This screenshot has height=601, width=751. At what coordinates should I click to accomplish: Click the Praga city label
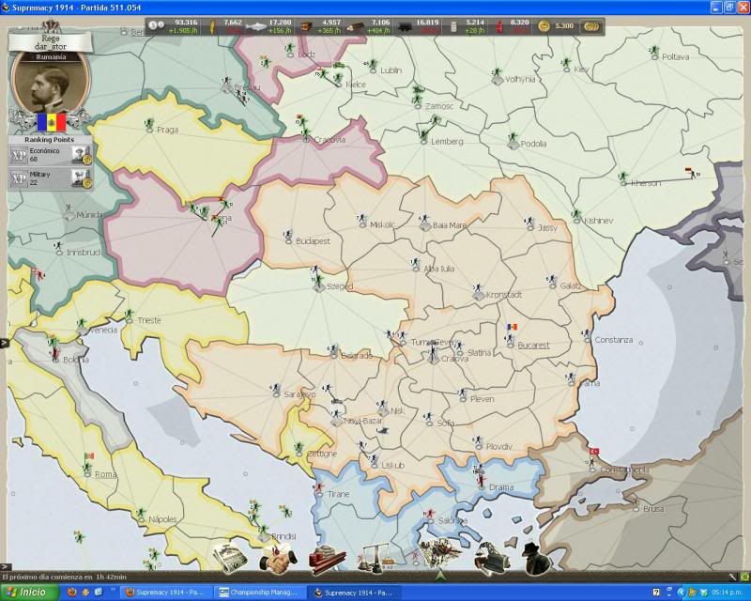[167, 130]
